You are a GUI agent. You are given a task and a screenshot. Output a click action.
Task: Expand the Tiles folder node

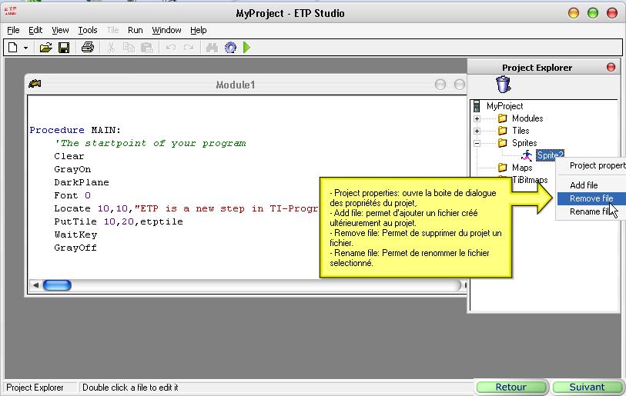(x=477, y=131)
